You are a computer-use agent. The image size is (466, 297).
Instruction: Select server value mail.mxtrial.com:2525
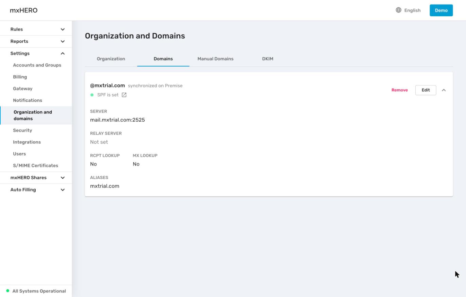pos(118,120)
